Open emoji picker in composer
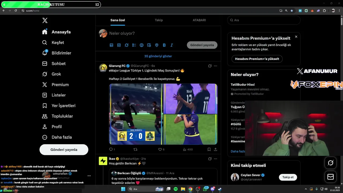343x193 pixels. (141, 45)
